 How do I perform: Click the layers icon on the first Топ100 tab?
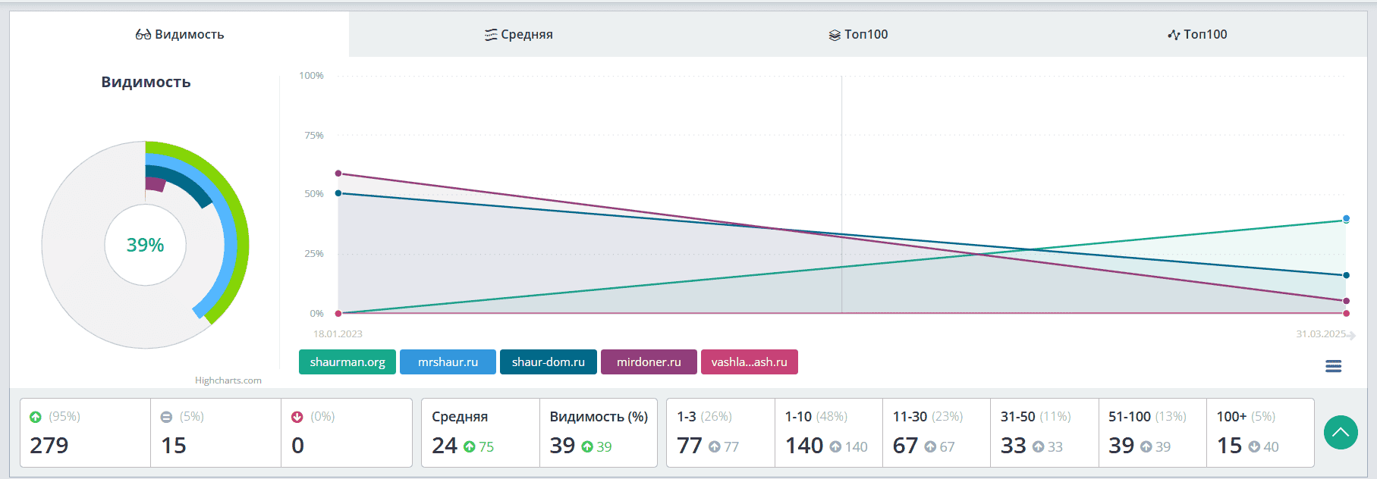[835, 35]
